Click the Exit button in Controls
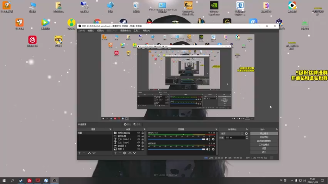Screen dimensions: 328x184 [264, 152]
